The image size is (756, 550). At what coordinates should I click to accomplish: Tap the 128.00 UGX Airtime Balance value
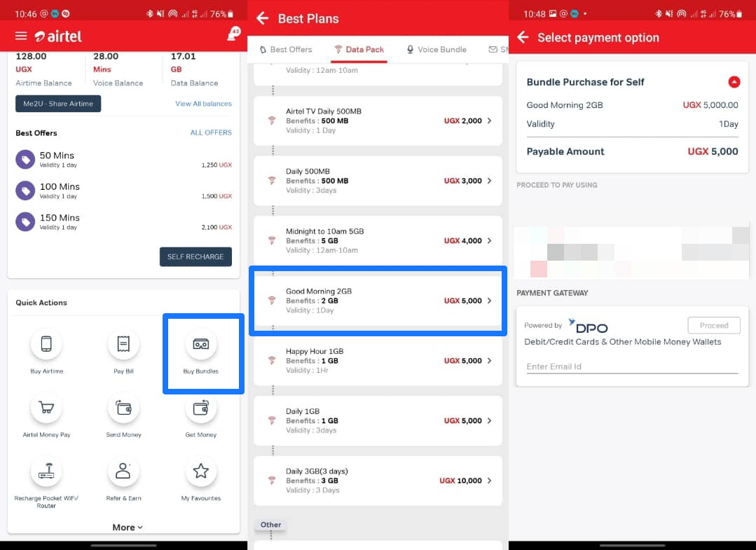tap(31, 62)
